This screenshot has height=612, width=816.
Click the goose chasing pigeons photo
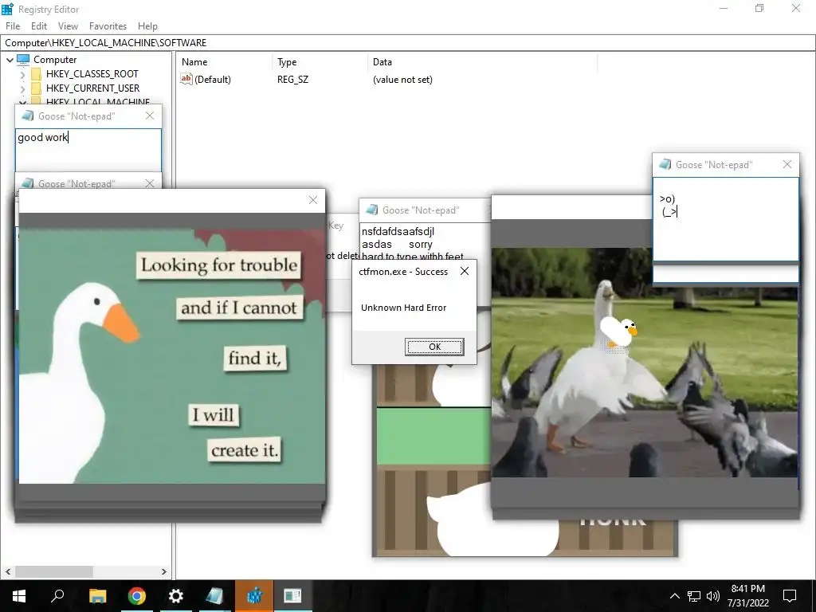644,363
